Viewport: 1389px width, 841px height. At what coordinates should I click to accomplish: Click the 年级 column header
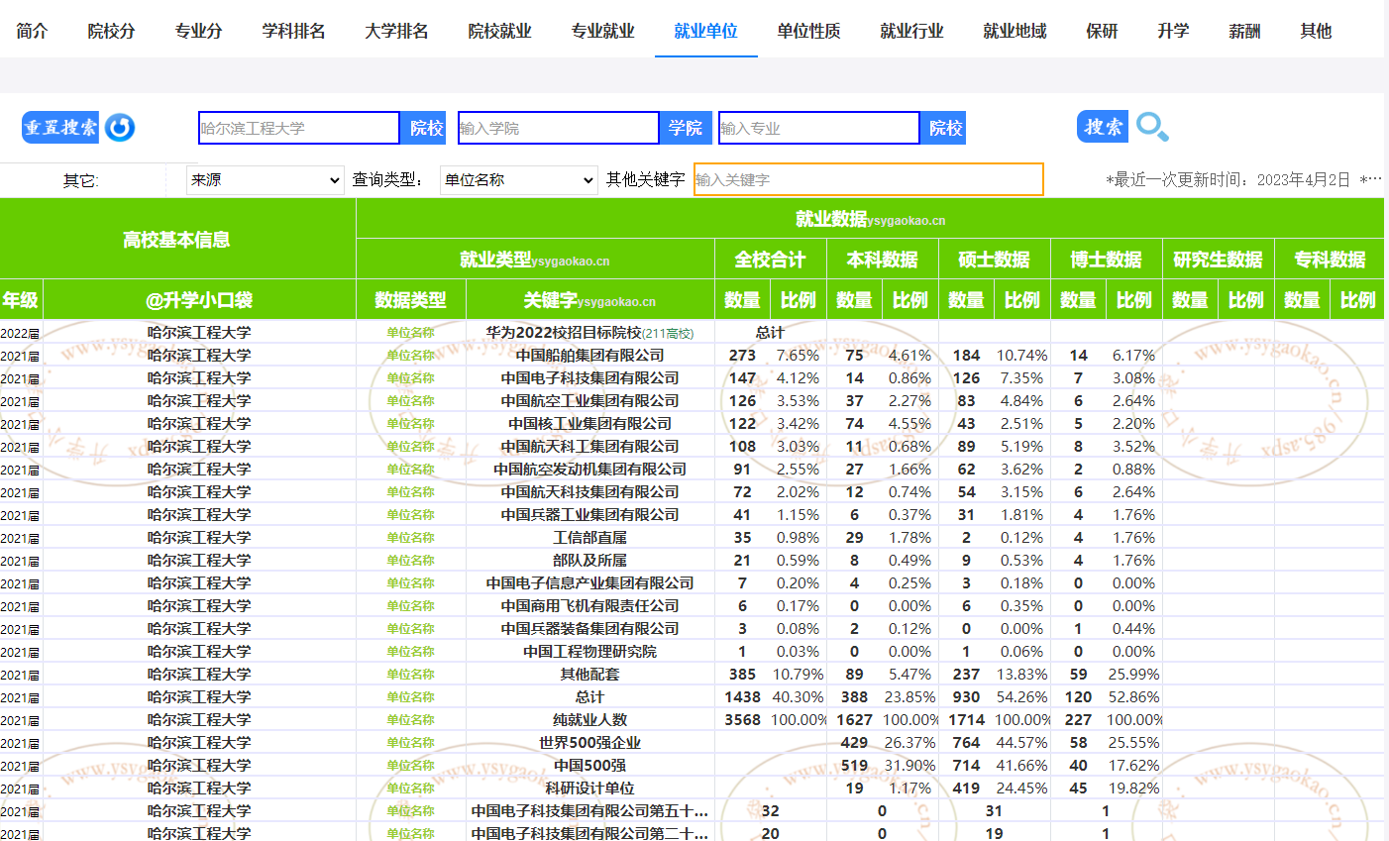[x=21, y=299]
